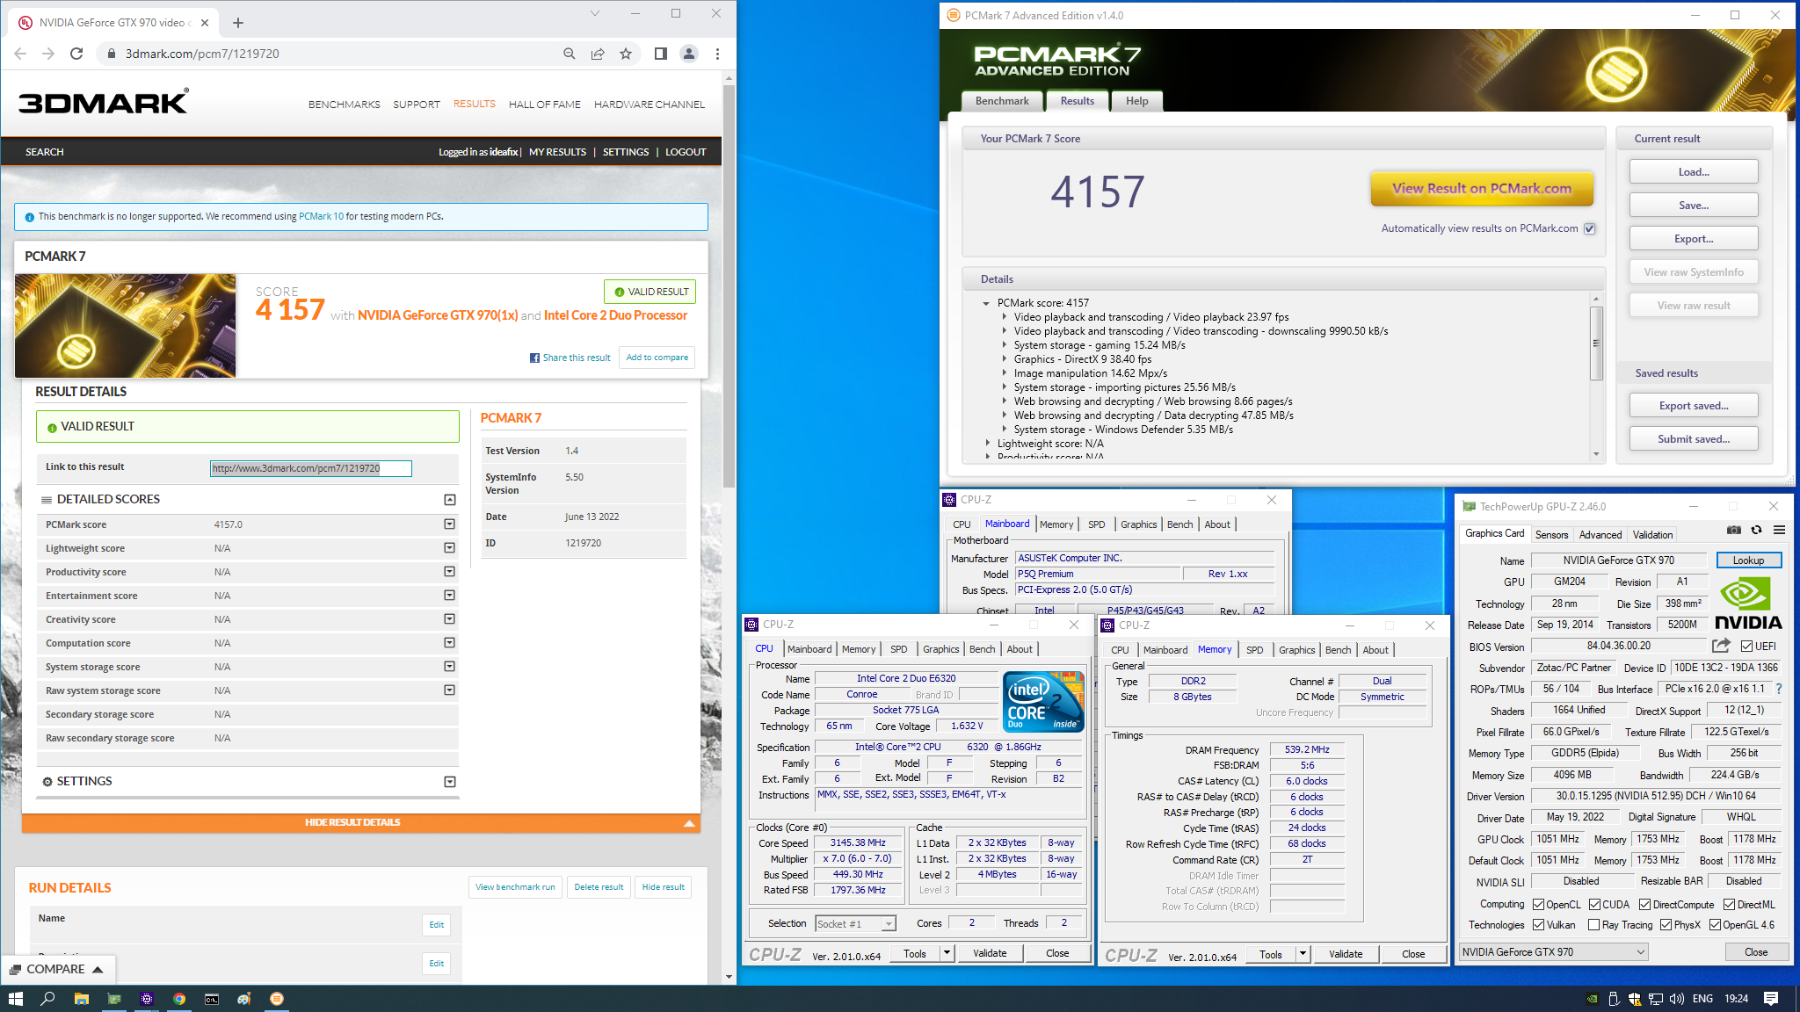The image size is (1800, 1012).
Task: Open Chrome zoom magnifier icon in address bar
Action: click(x=570, y=54)
